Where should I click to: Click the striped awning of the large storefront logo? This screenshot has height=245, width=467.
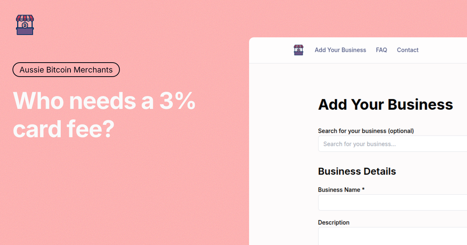click(25, 18)
